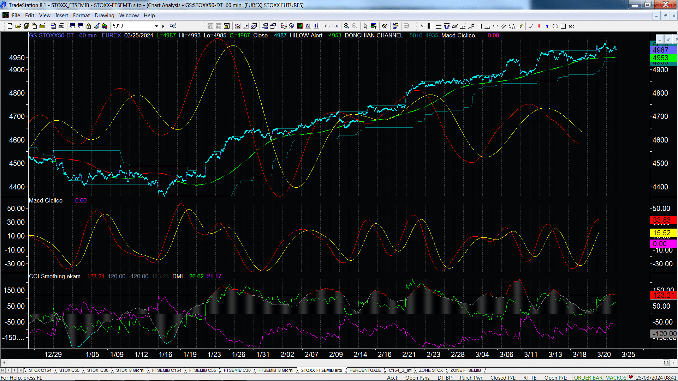Screen dimensions: 678x381
Task: Switch to the FTSEMIB C164 tab
Action: [x=167, y=370]
